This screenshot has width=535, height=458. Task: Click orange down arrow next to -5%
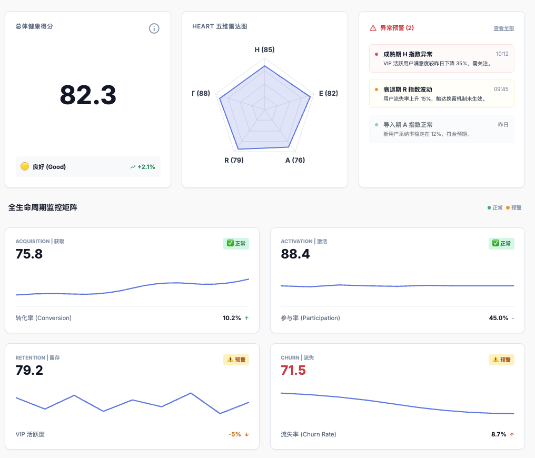click(x=246, y=434)
